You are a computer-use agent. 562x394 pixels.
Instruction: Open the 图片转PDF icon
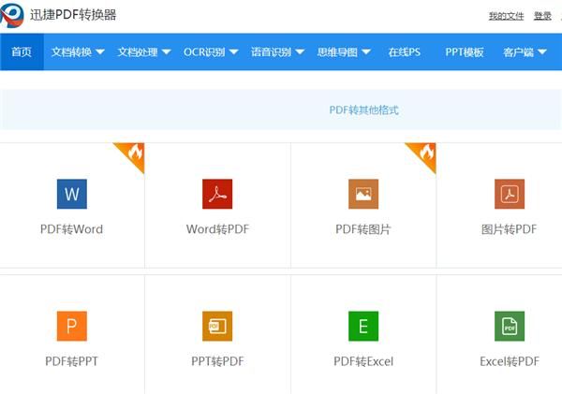[510, 194]
